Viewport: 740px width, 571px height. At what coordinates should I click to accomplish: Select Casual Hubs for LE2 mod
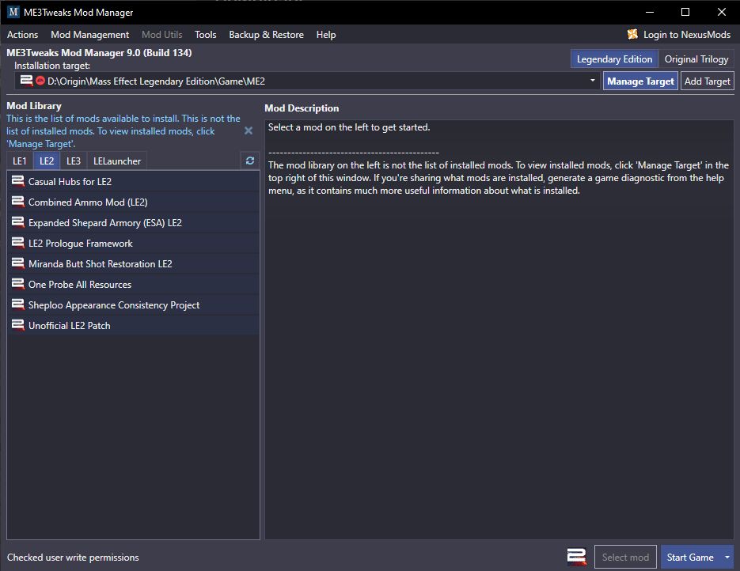point(133,181)
